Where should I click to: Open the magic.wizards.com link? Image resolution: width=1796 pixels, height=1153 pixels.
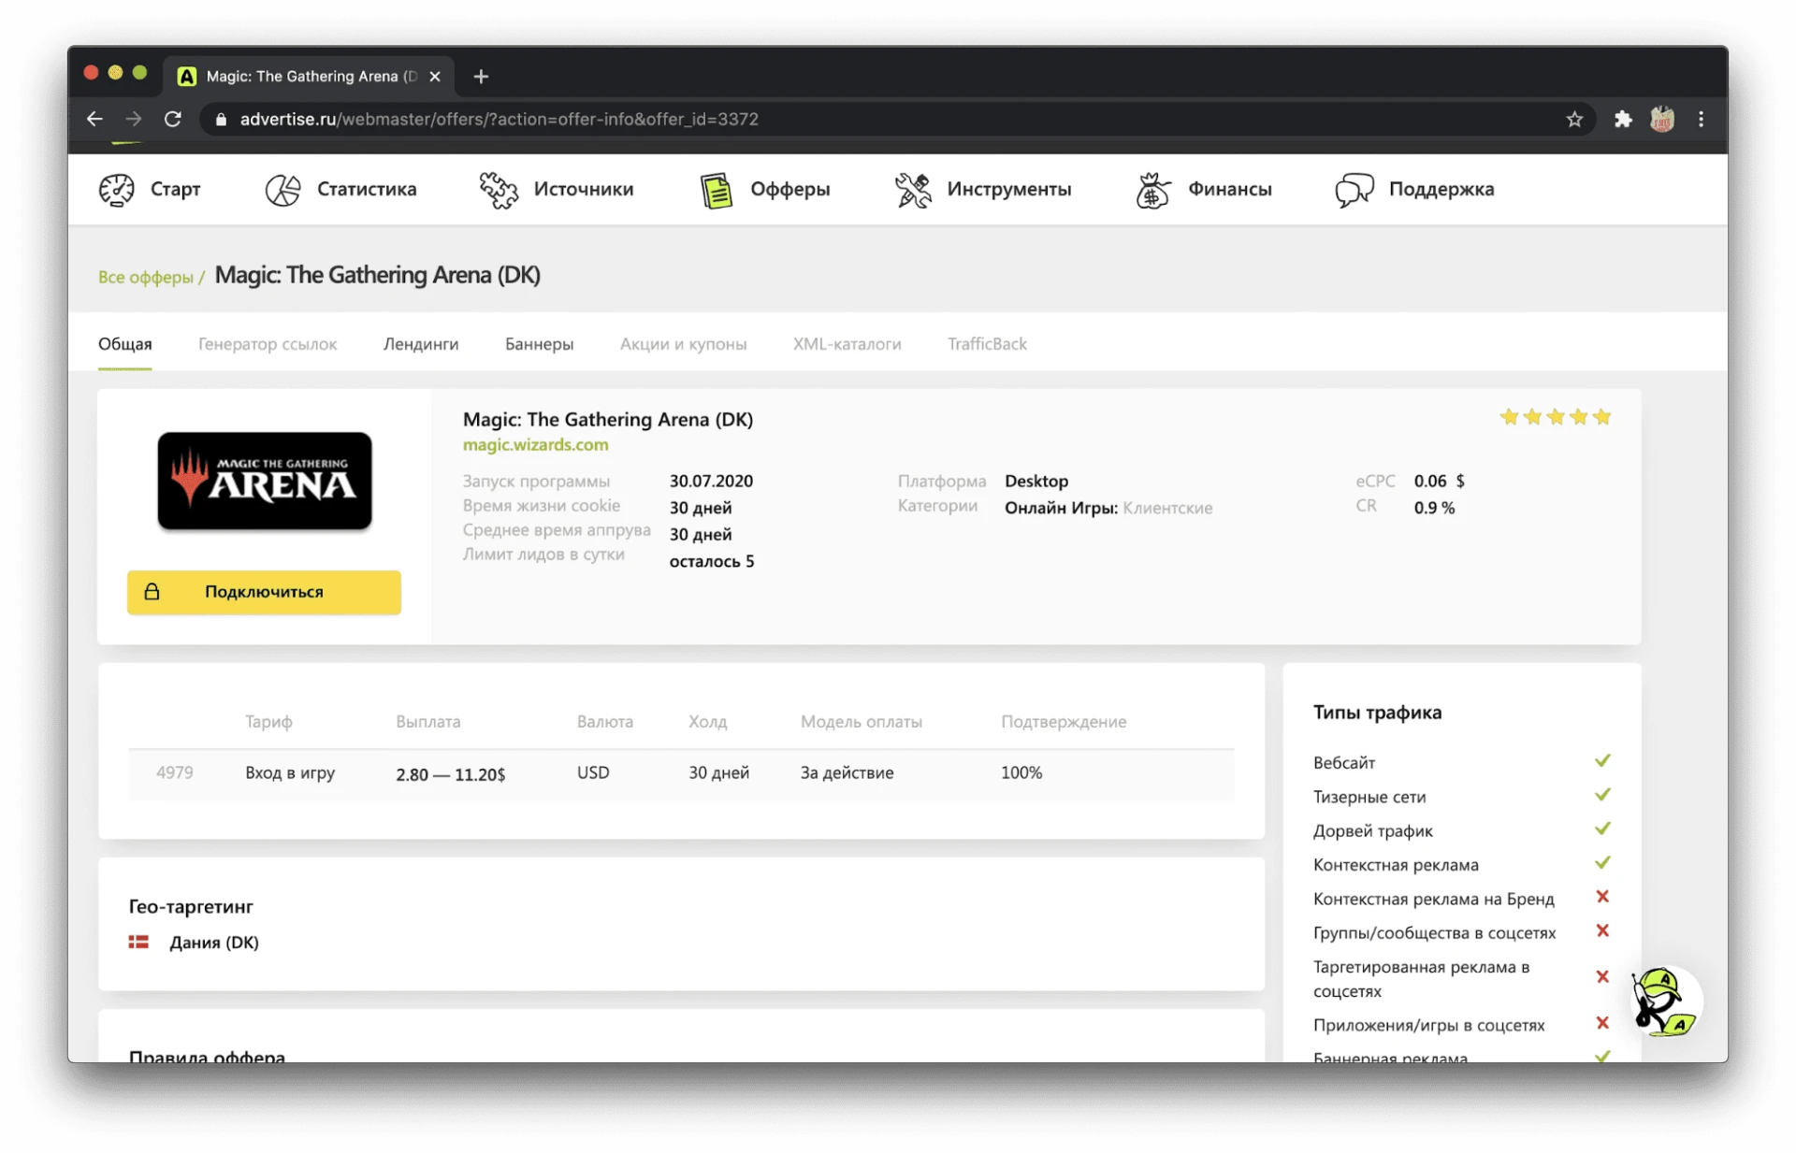[x=536, y=445]
